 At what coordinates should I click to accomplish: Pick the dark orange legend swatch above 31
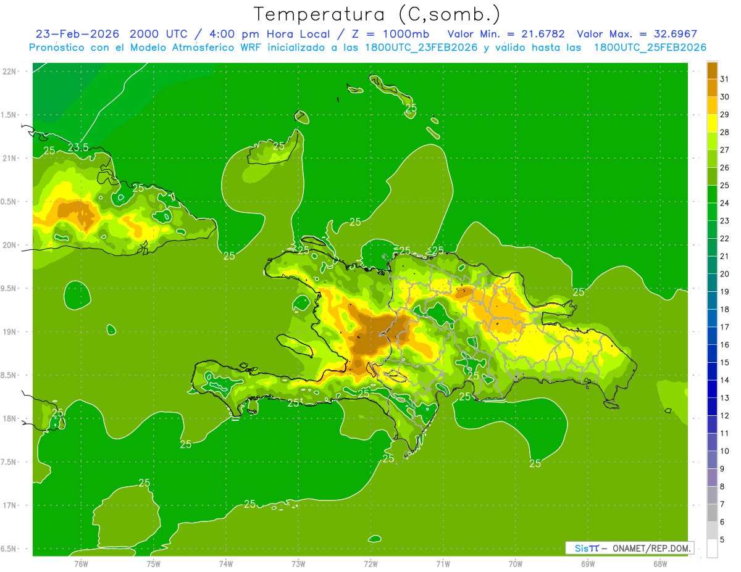pyautogui.click(x=712, y=70)
